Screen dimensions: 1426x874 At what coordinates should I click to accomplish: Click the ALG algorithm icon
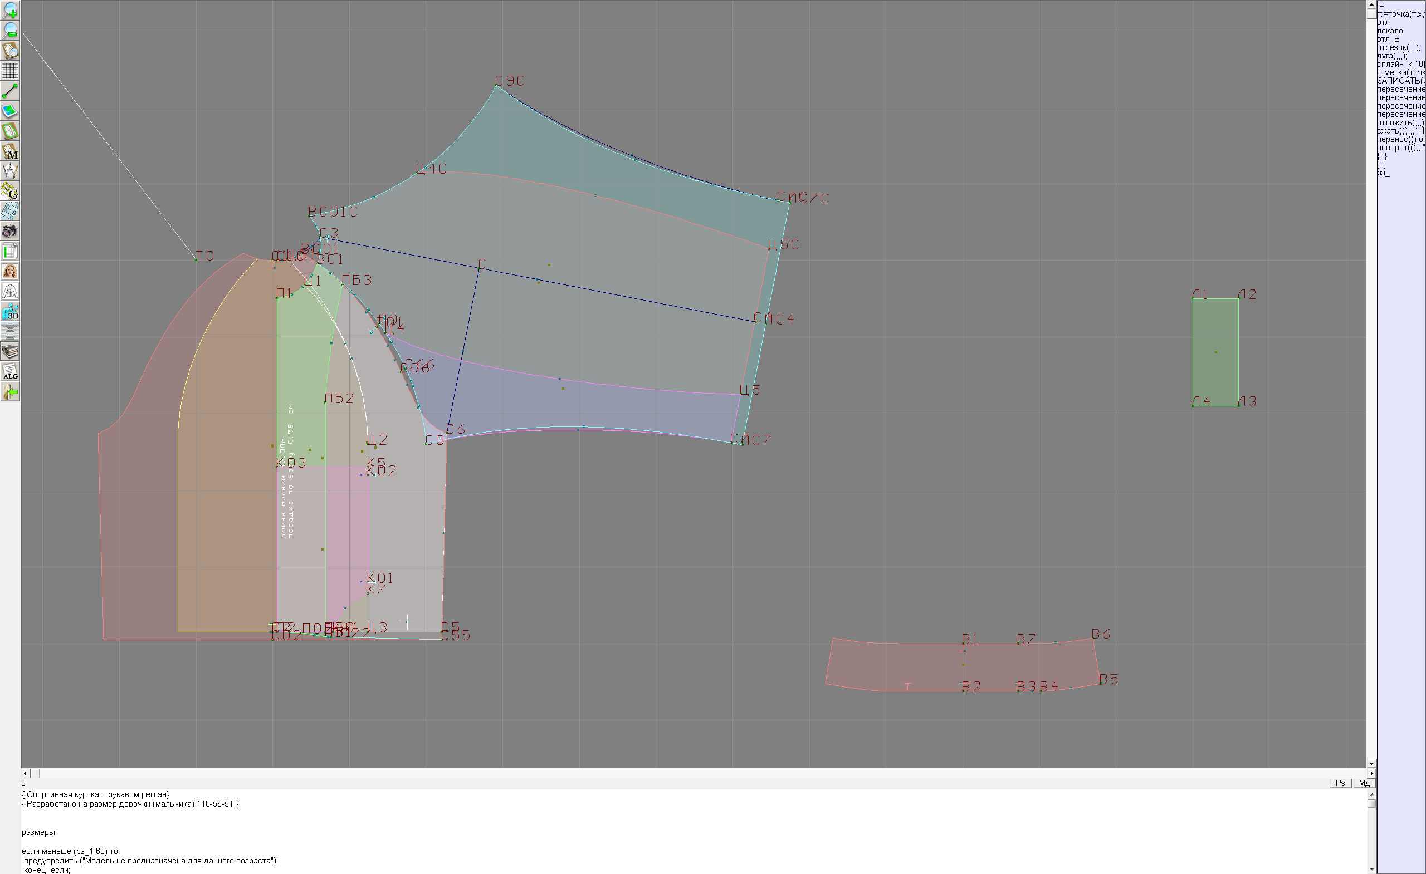[x=10, y=372]
